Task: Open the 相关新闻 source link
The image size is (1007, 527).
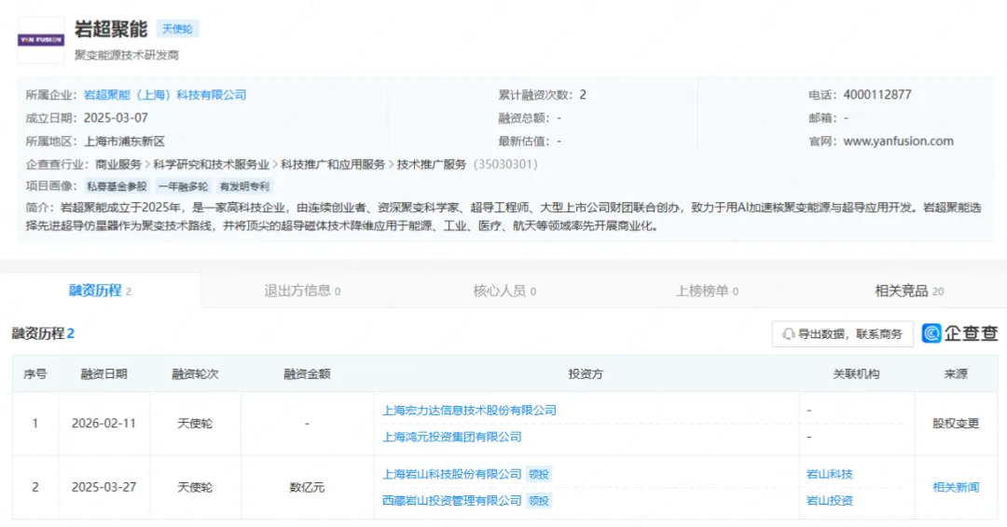Action: coord(956,487)
